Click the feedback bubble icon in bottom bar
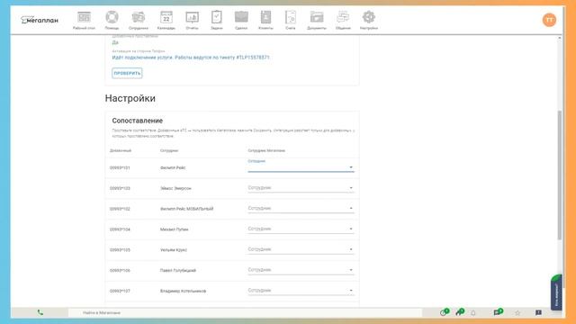Viewport: 576px width, 324px height. [x=538, y=313]
